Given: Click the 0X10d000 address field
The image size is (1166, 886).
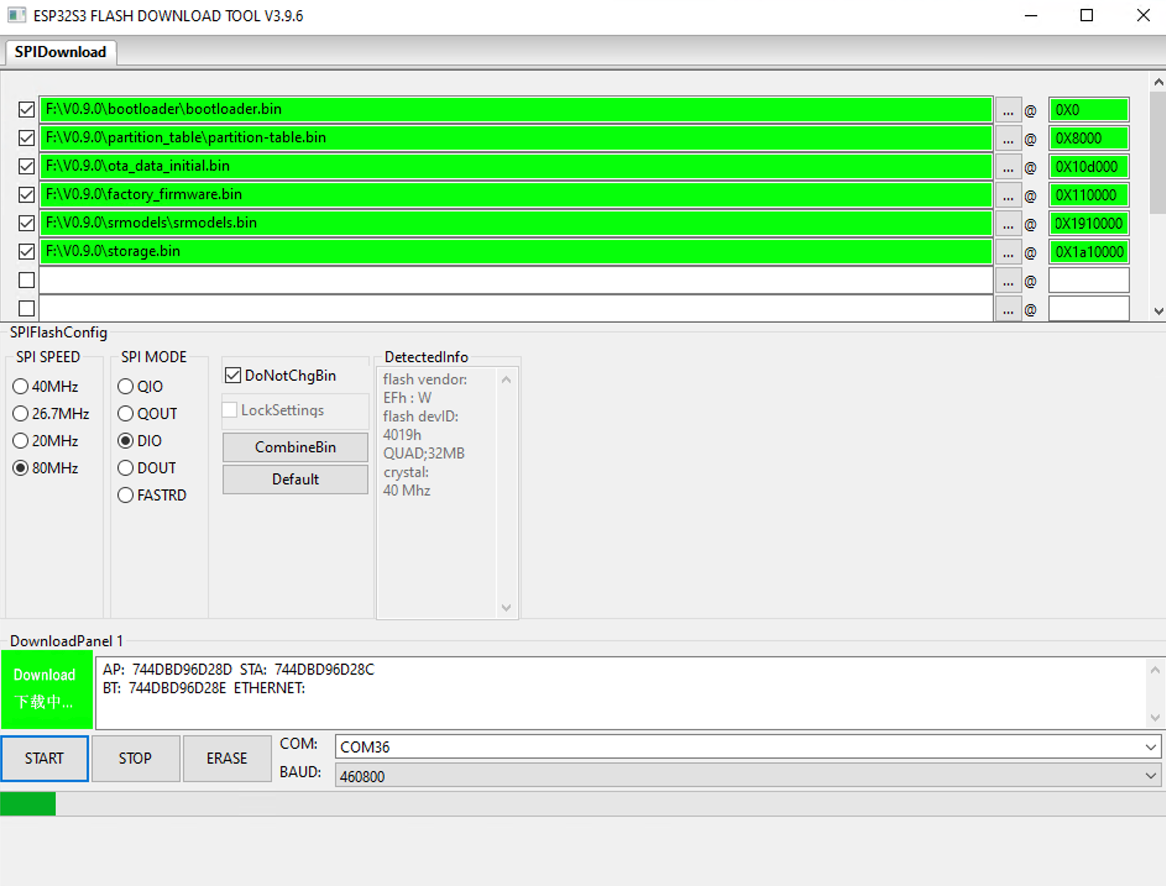Looking at the screenshot, I should pyautogui.click(x=1089, y=167).
